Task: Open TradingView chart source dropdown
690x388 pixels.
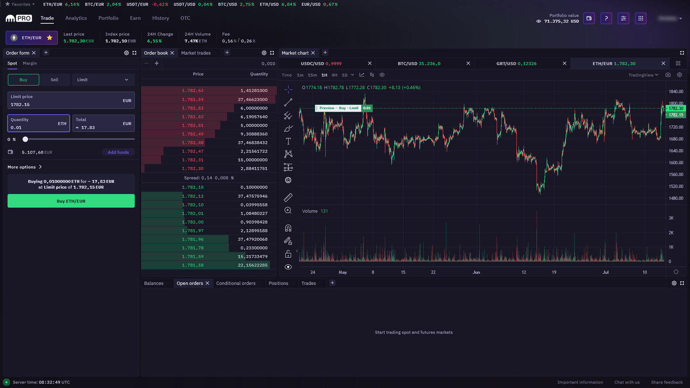Action: (x=644, y=75)
